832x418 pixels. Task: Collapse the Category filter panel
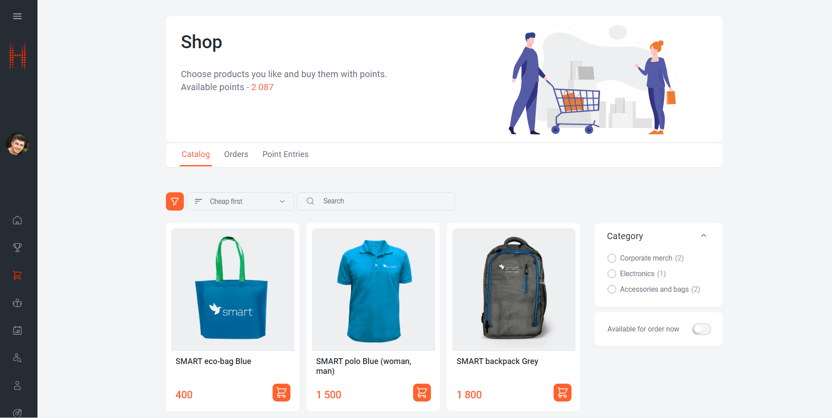(x=704, y=236)
